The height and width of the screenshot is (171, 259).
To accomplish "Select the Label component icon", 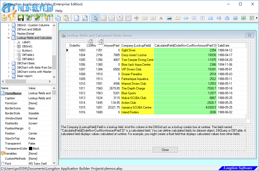I will coord(161,18).
